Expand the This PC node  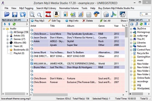[131, 39]
